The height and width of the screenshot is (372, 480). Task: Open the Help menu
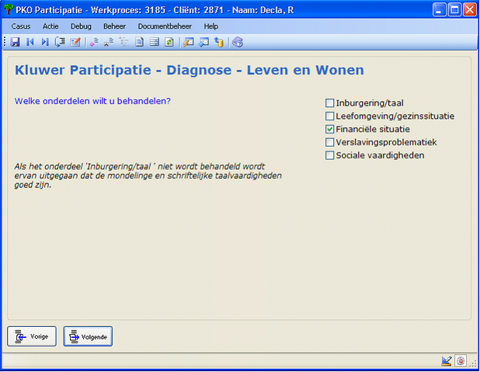pyautogui.click(x=211, y=26)
